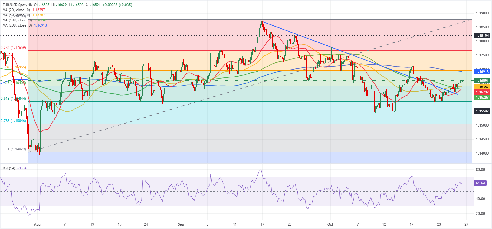The height and width of the screenshot is (229, 492).
Task: Click the 1 (1.14029) Fibonacci level label
Action: [16, 149]
